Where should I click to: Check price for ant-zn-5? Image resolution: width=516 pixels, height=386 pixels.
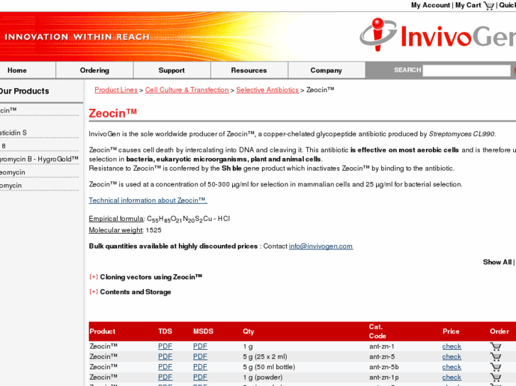coord(451,357)
